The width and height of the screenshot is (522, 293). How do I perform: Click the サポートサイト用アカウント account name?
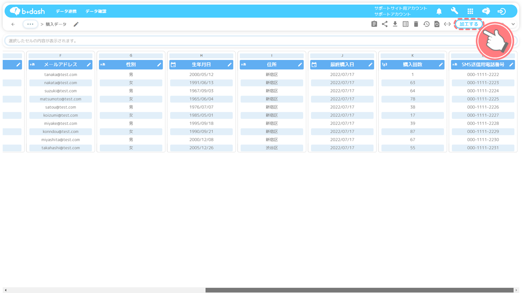click(x=400, y=8)
